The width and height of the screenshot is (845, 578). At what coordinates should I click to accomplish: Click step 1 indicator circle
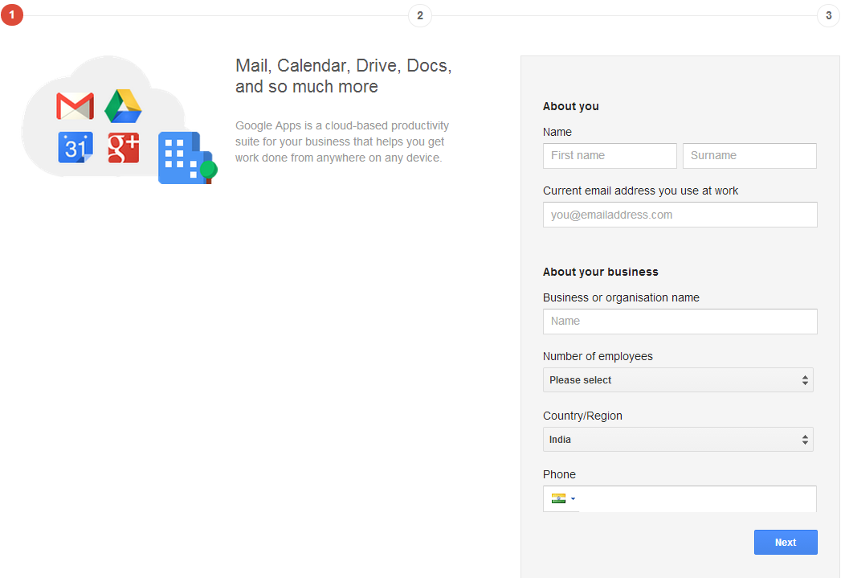[12, 14]
